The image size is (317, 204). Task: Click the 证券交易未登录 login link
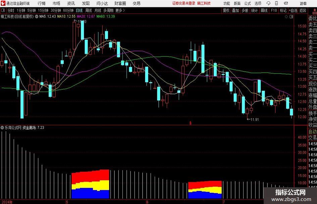(x=184, y=3)
